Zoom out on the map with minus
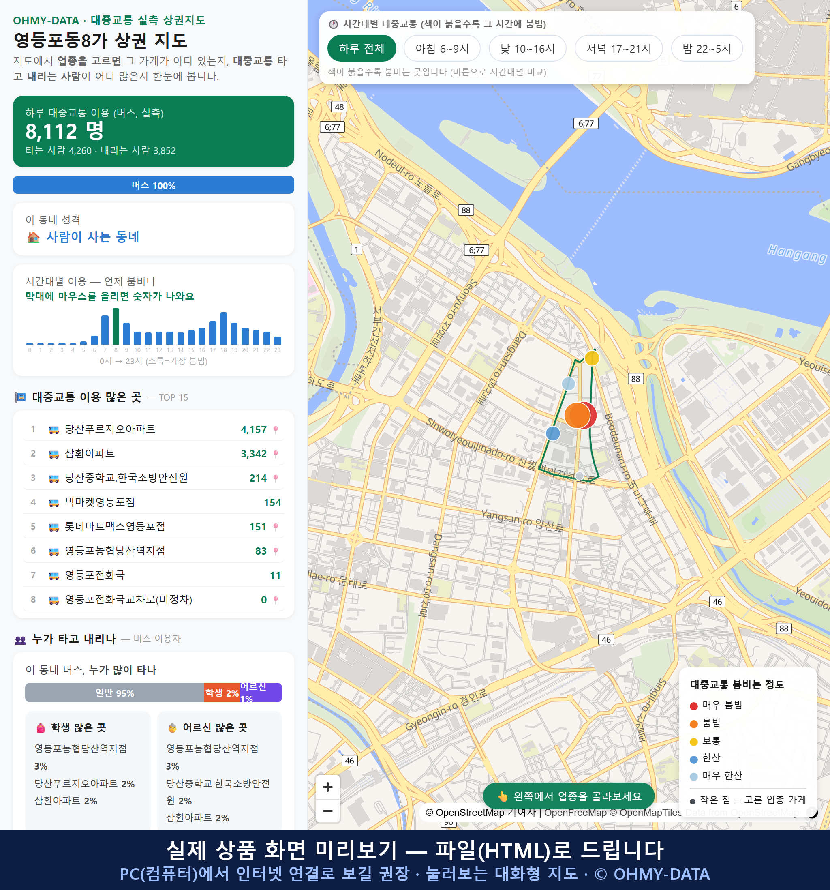Image resolution: width=830 pixels, height=890 pixels. [327, 811]
